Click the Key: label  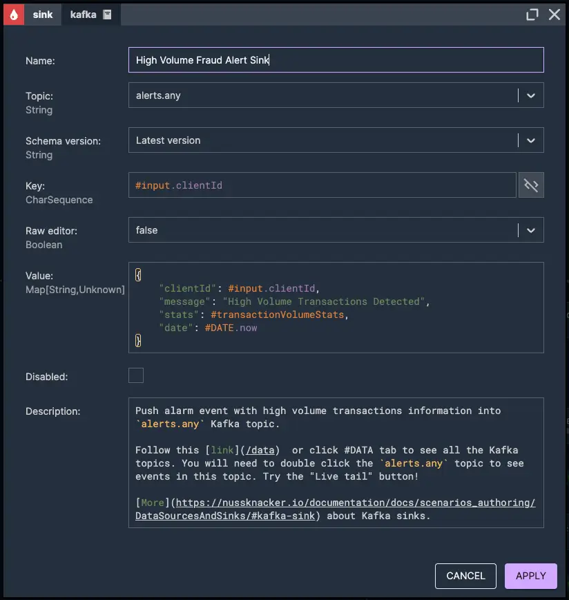tap(35, 186)
